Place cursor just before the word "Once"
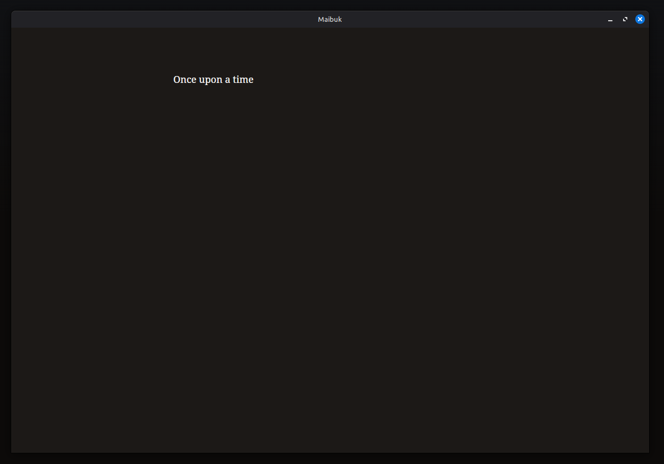 coord(173,80)
